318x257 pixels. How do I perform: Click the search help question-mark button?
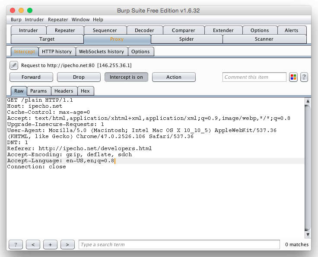(x=16, y=244)
